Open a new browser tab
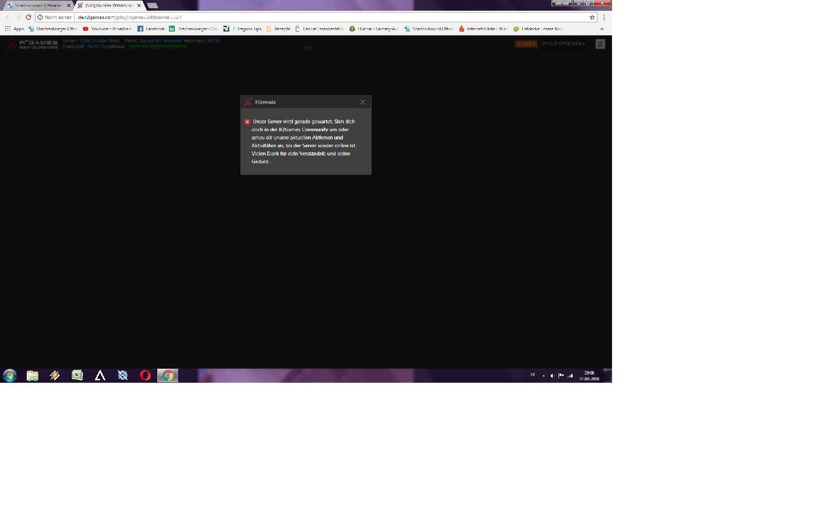This screenshot has height=510, width=816. click(153, 5)
